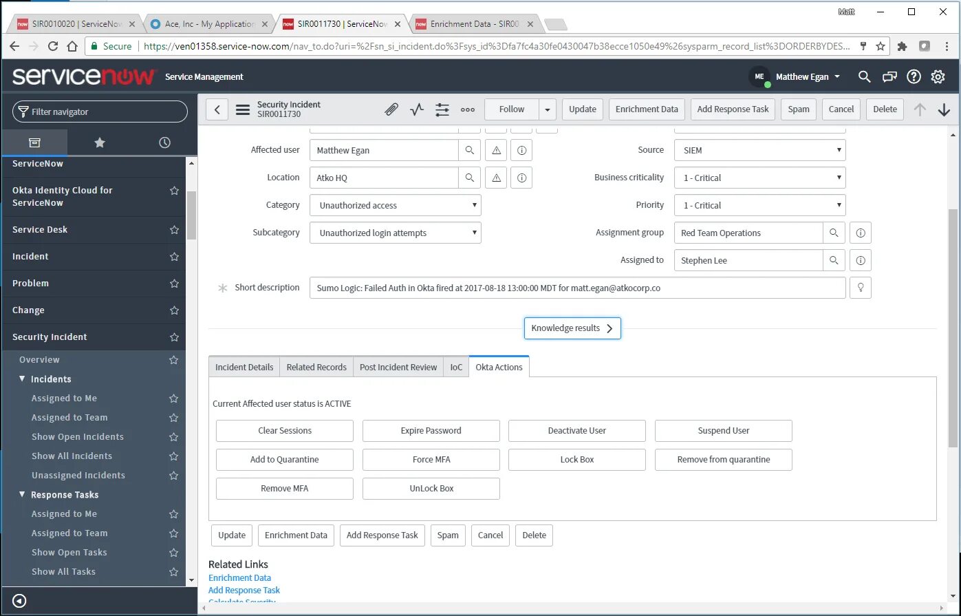
Task: Open the activity stream pulse icon
Action: click(x=417, y=109)
